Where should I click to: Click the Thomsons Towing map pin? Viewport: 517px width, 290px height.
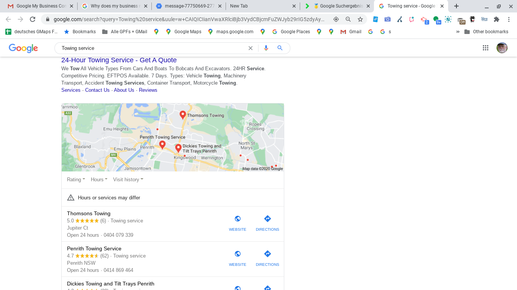183,115
